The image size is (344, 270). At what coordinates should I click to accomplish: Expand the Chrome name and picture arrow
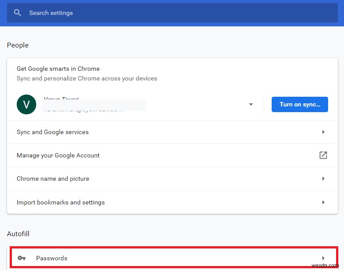pyautogui.click(x=323, y=179)
